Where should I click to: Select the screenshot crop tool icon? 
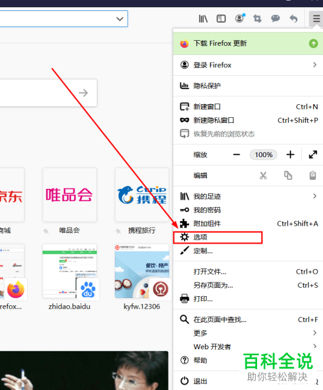point(257,19)
